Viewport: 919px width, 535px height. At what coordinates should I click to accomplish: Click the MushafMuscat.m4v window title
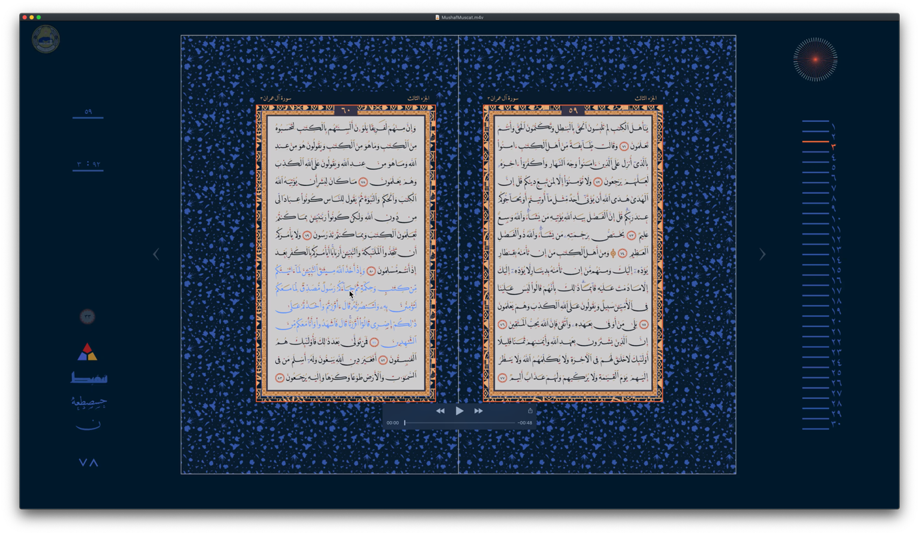tap(462, 17)
